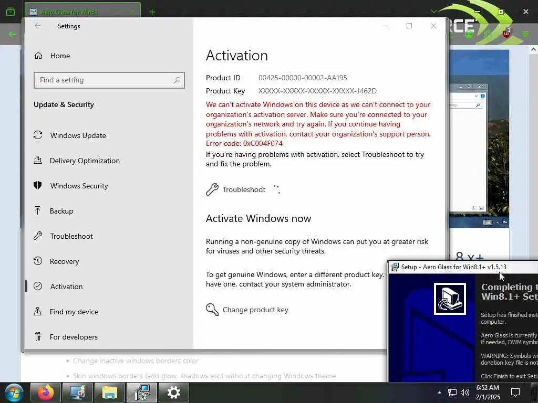
Task: Open File Explorer from the taskbar
Action: click(x=109, y=393)
